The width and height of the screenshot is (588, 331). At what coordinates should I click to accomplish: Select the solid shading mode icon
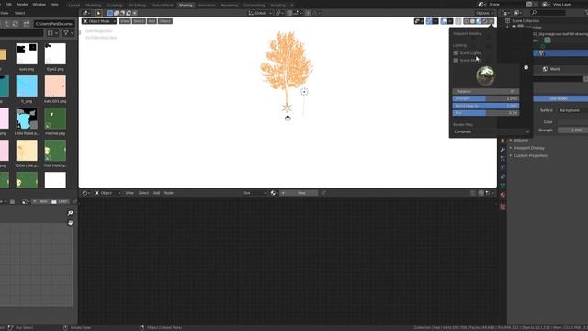pos(472,21)
